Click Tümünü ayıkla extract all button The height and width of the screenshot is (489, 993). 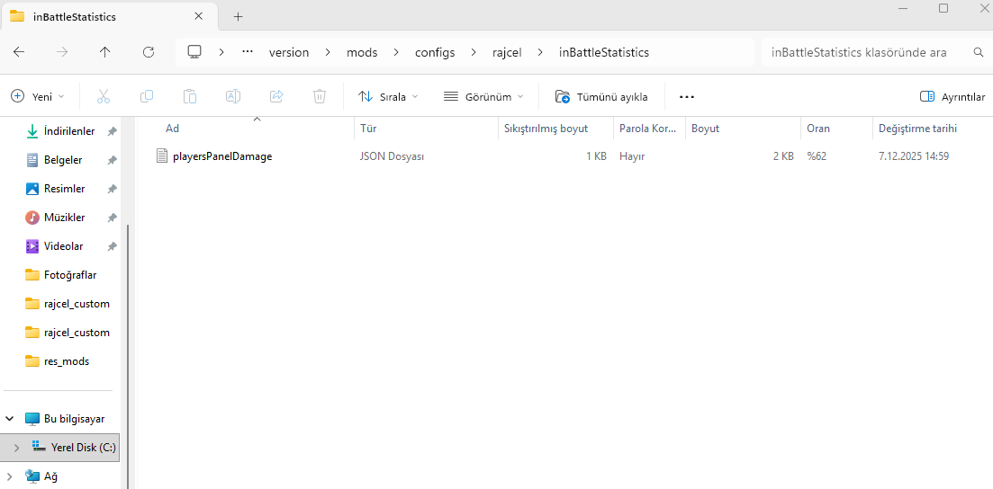(601, 96)
